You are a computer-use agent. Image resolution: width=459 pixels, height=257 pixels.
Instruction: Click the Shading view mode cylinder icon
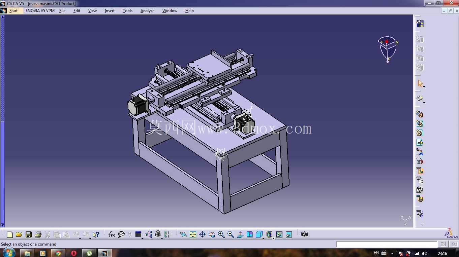(269, 234)
